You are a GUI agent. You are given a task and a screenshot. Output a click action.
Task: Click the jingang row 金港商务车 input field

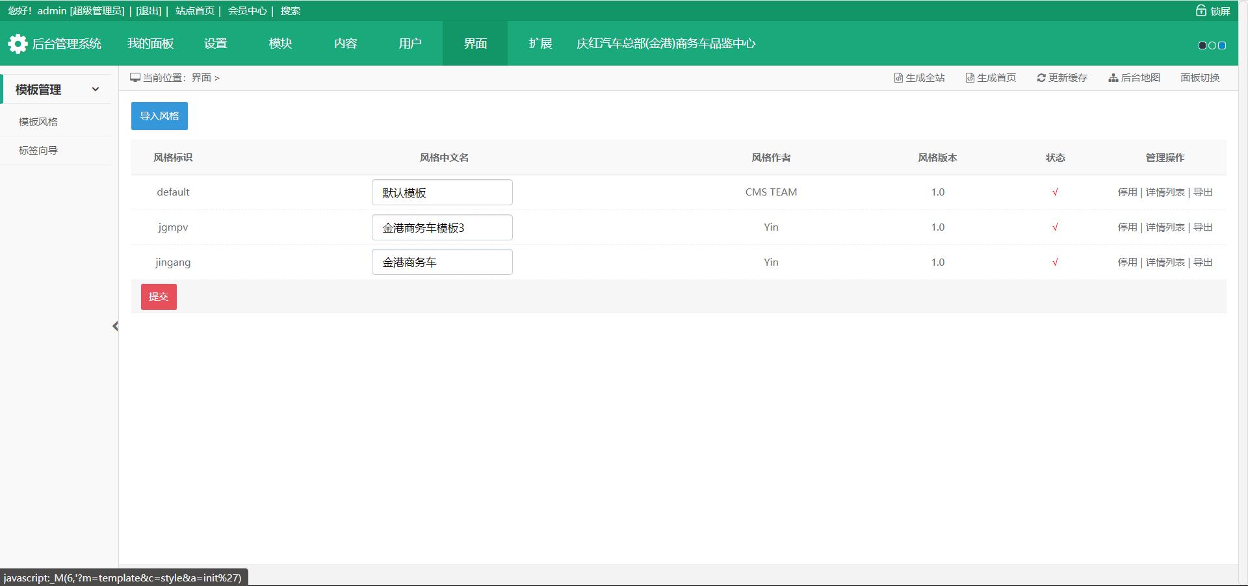pos(442,262)
